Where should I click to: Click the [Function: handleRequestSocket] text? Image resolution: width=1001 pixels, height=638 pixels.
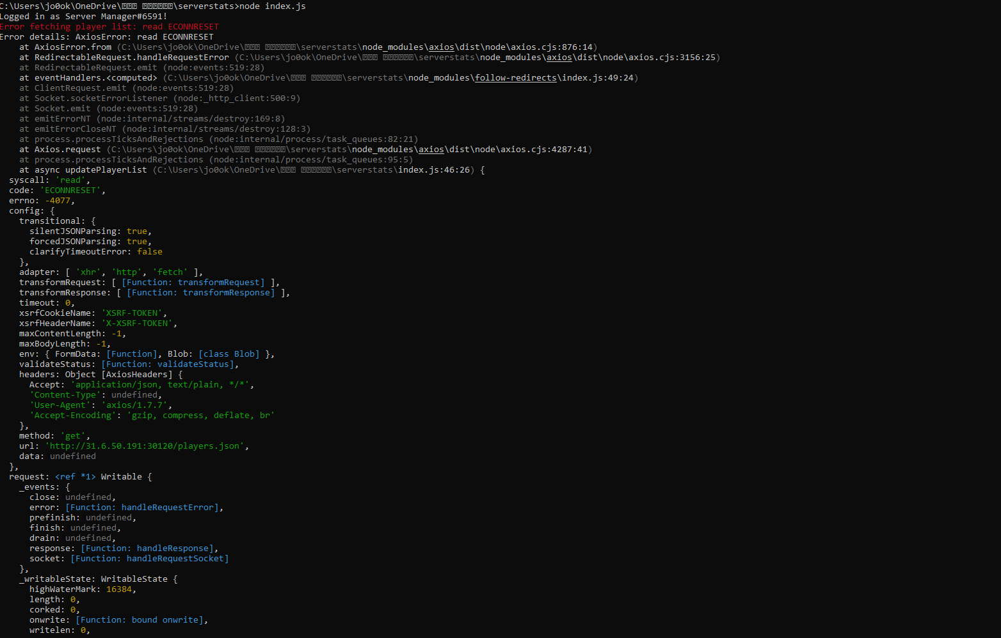pyautogui.click(x=149, y=559)
